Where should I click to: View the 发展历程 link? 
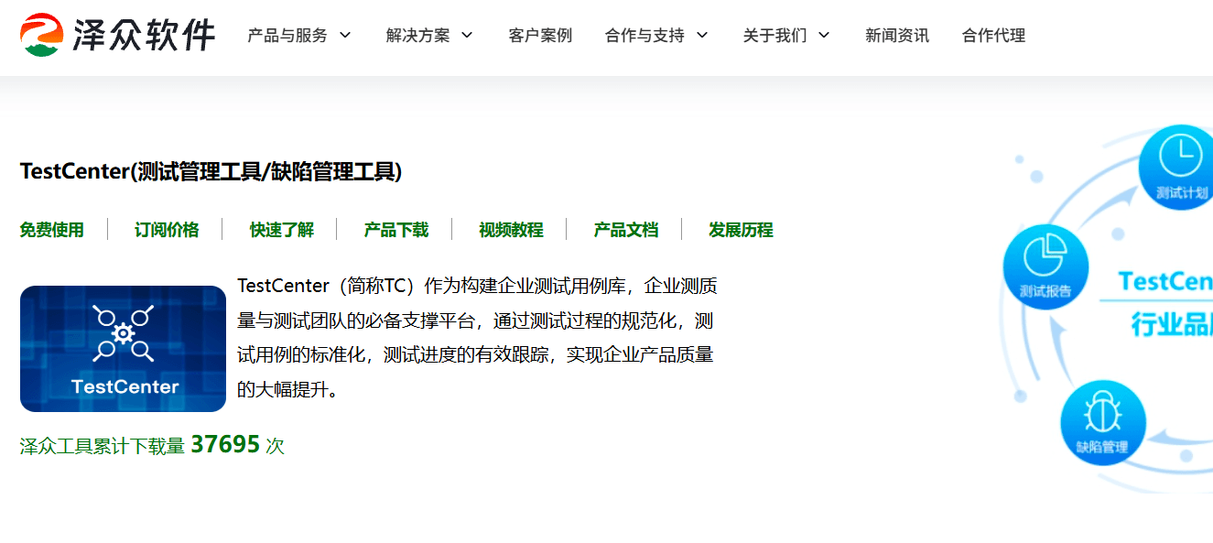pyautogui.click(x=741, y=230)
